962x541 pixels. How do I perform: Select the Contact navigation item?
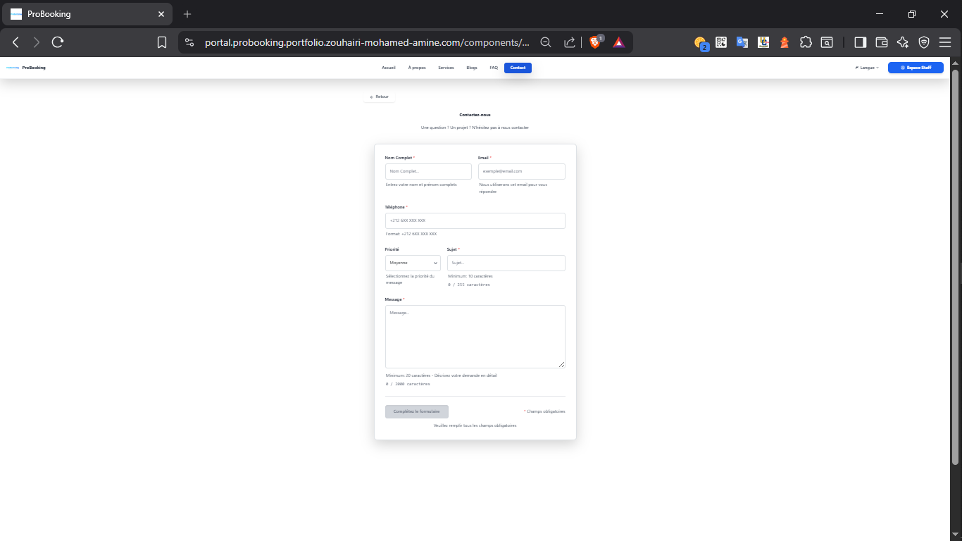pos(518,68)
